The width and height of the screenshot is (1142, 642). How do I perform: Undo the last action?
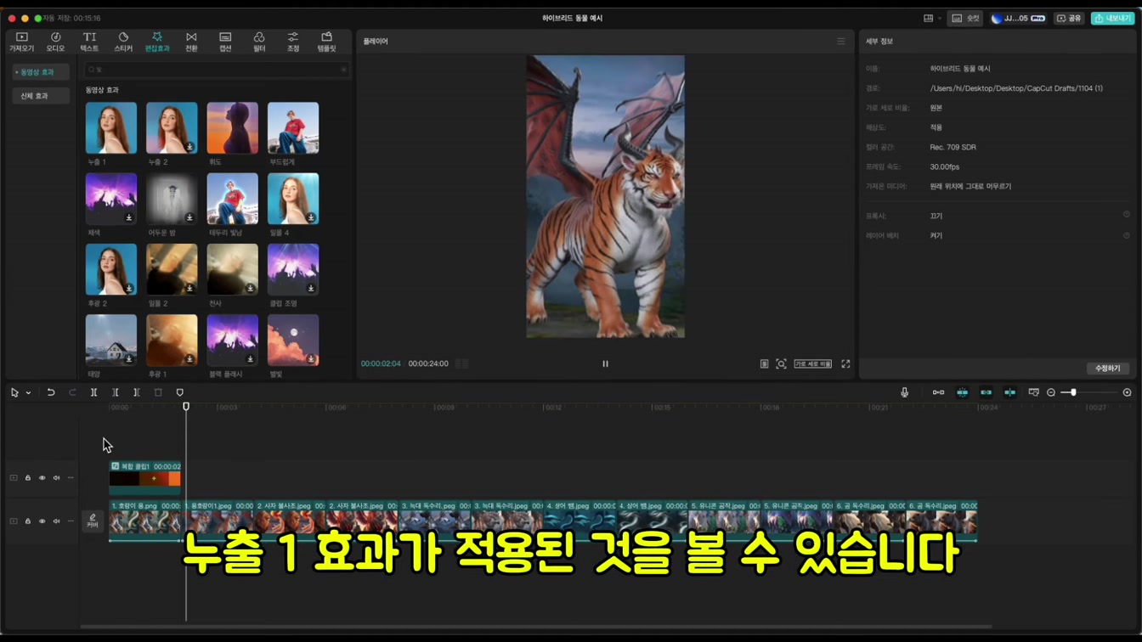51,392
